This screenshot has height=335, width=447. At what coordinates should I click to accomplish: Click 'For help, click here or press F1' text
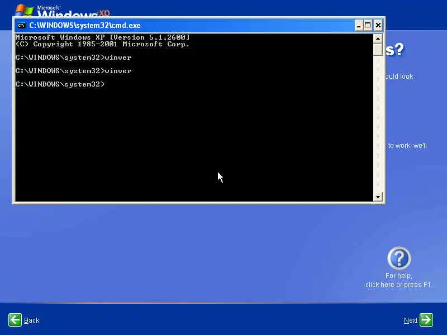[398, 280]
